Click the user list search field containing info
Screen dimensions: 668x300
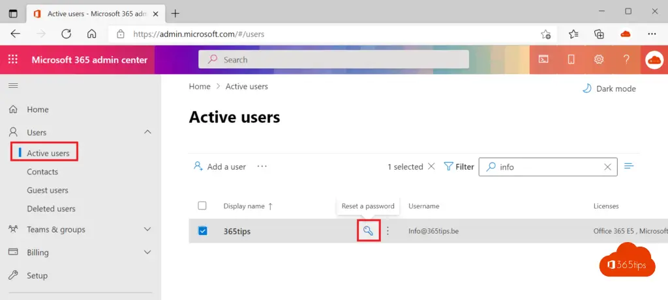pos(548,167)
